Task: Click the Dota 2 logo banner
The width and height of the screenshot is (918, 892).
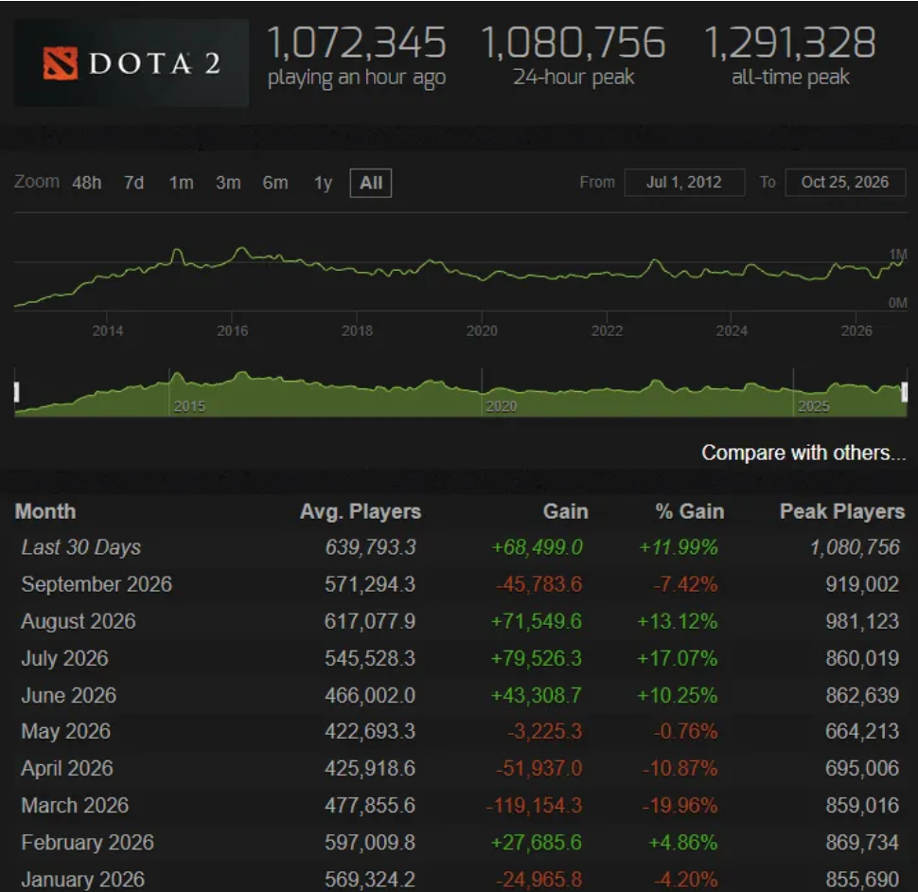Action: (x=132, y=62)
